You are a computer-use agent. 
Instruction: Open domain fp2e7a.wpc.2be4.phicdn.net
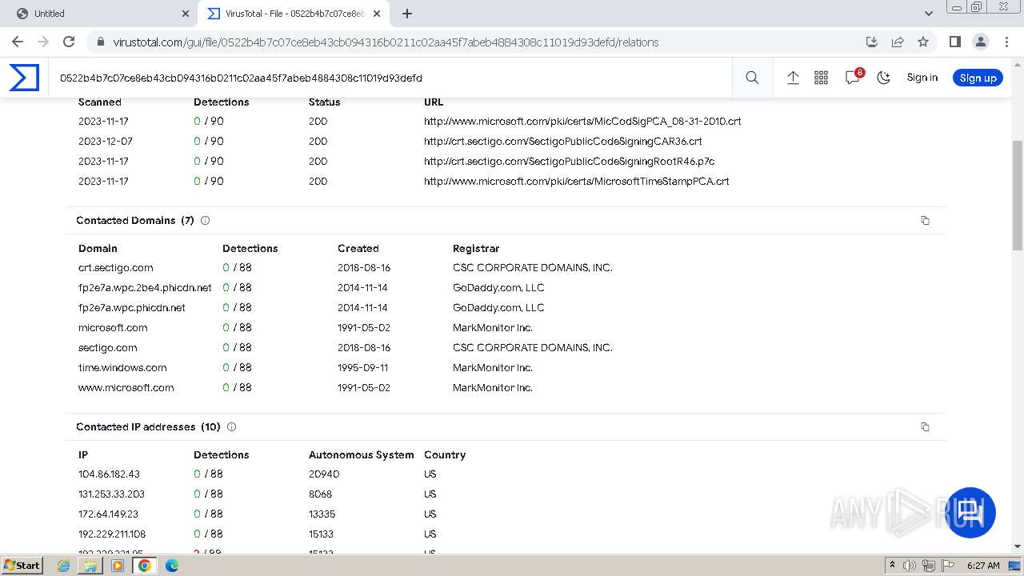click(x=145, y=288)
